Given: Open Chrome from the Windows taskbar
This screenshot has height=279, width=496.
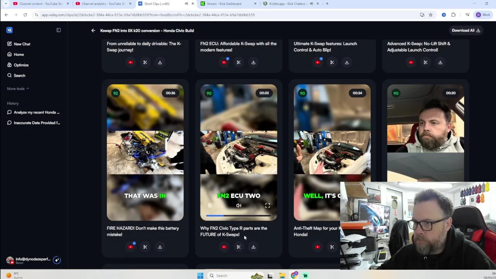Looking at the screenshot, I should [294, 276].
